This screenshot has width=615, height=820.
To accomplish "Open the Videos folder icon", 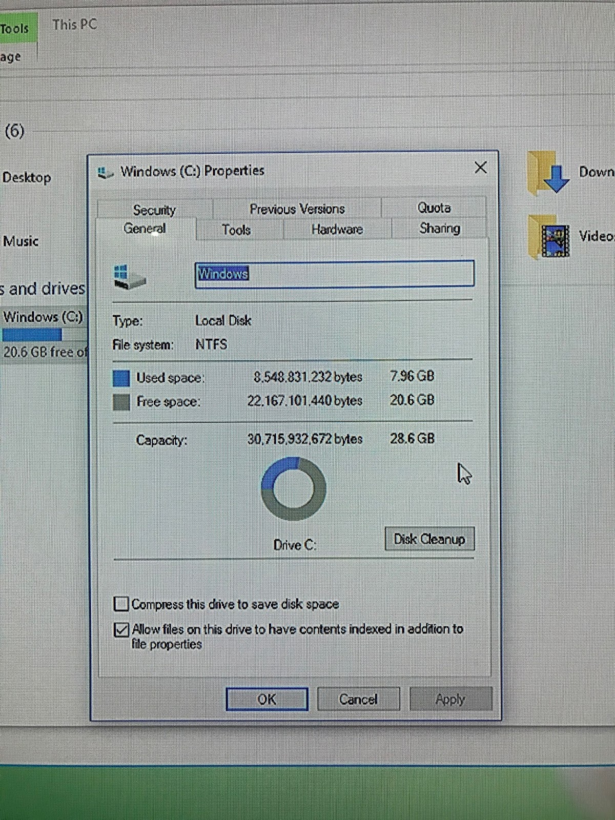I will pyautogui.click(x=548, y=237).
